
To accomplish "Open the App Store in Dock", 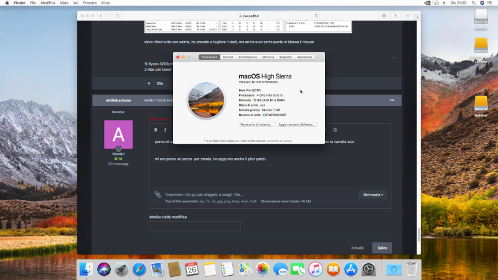I will [x=350, y=269].
